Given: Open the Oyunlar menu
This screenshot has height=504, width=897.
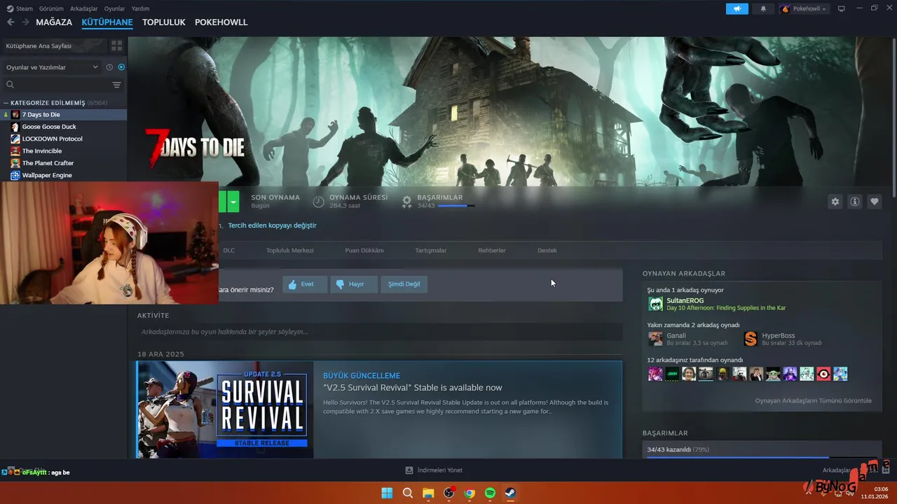Looking at the screenshot, I should (115, 8).
